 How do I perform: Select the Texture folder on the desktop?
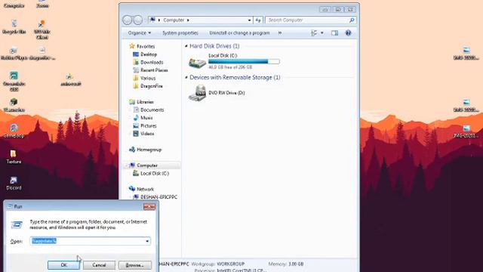(x=14, y=157)
